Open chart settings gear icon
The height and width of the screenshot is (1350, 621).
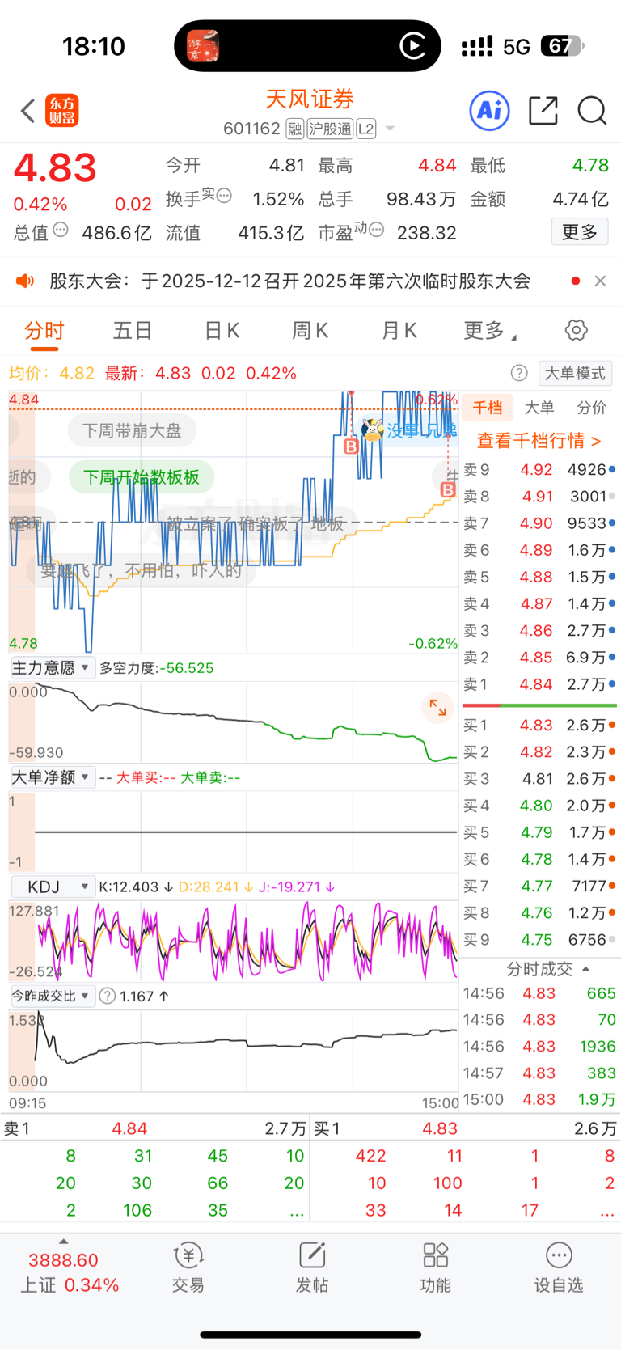click(576, 330)
